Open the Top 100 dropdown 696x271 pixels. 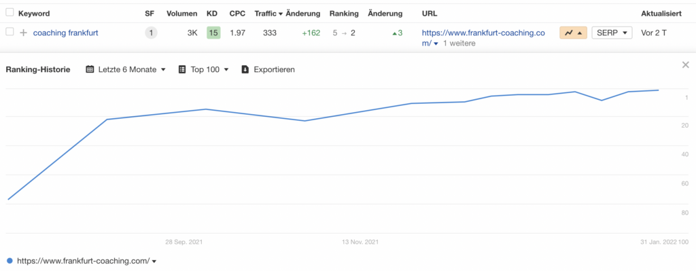point(204,70)
